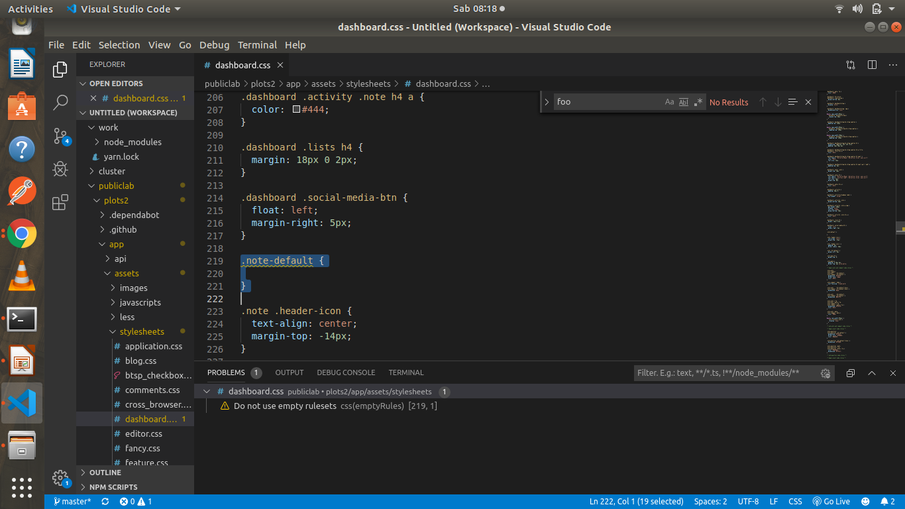Toggle Use Regular Expression in find widget
This screenshot has width=905, height=509.
(x=698, y=102)
